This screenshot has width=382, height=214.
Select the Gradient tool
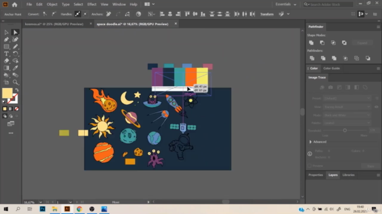click(x=7, y=68)
